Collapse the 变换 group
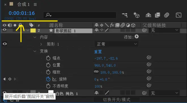The height and width of the screenshot is (103, 187). (35, 51)
